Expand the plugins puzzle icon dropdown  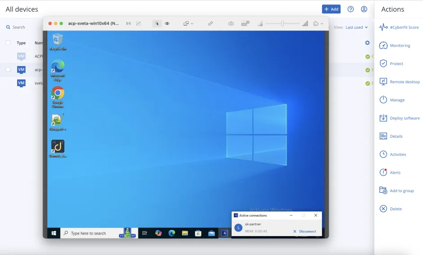click(318, 23)
